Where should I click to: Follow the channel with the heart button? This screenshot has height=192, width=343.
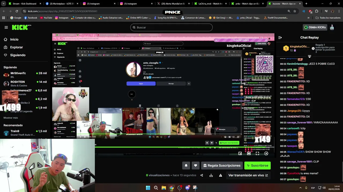[x=196, y=166]
